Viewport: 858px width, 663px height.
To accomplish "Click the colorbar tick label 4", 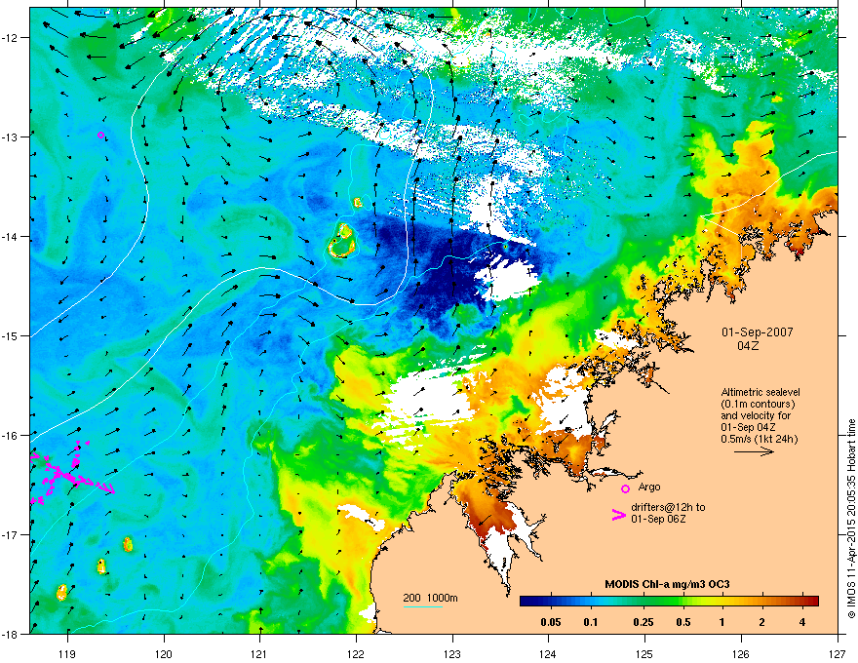I will [x=802, y=622].
